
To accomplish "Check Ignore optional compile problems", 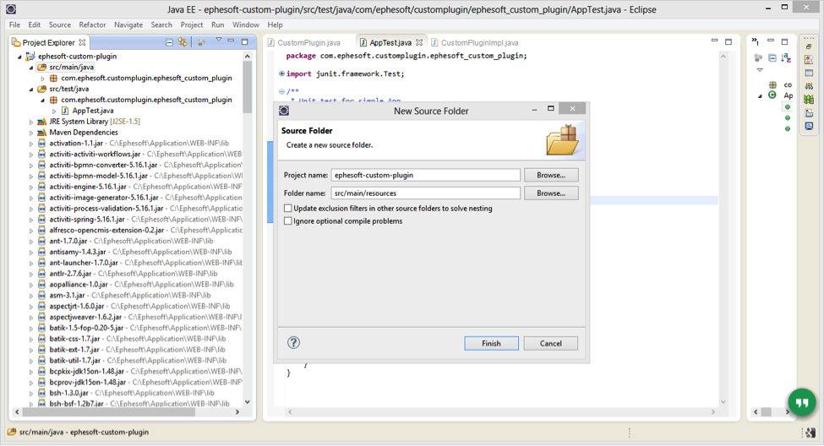I will tap(288, 221).
